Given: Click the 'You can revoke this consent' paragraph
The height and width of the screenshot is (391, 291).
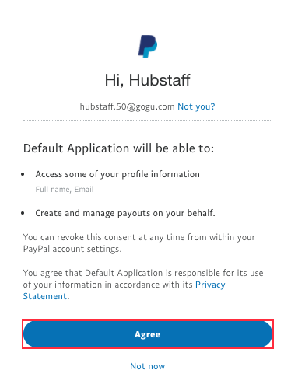Looking at the screenshot, I should tap(139, 243).
